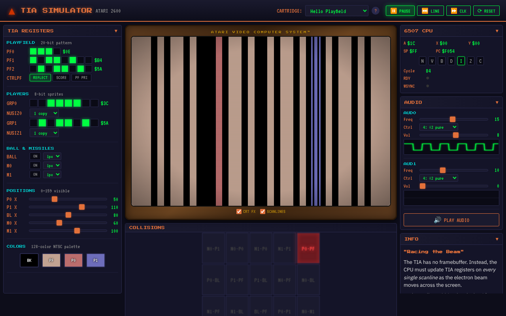
Task: Turn off the BALL with its ON button
Action: coord(35,156)
